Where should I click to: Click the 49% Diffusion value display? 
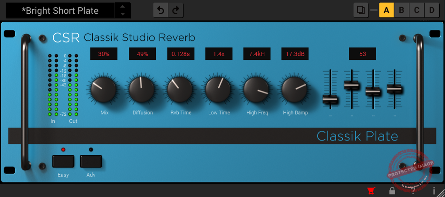142,54
